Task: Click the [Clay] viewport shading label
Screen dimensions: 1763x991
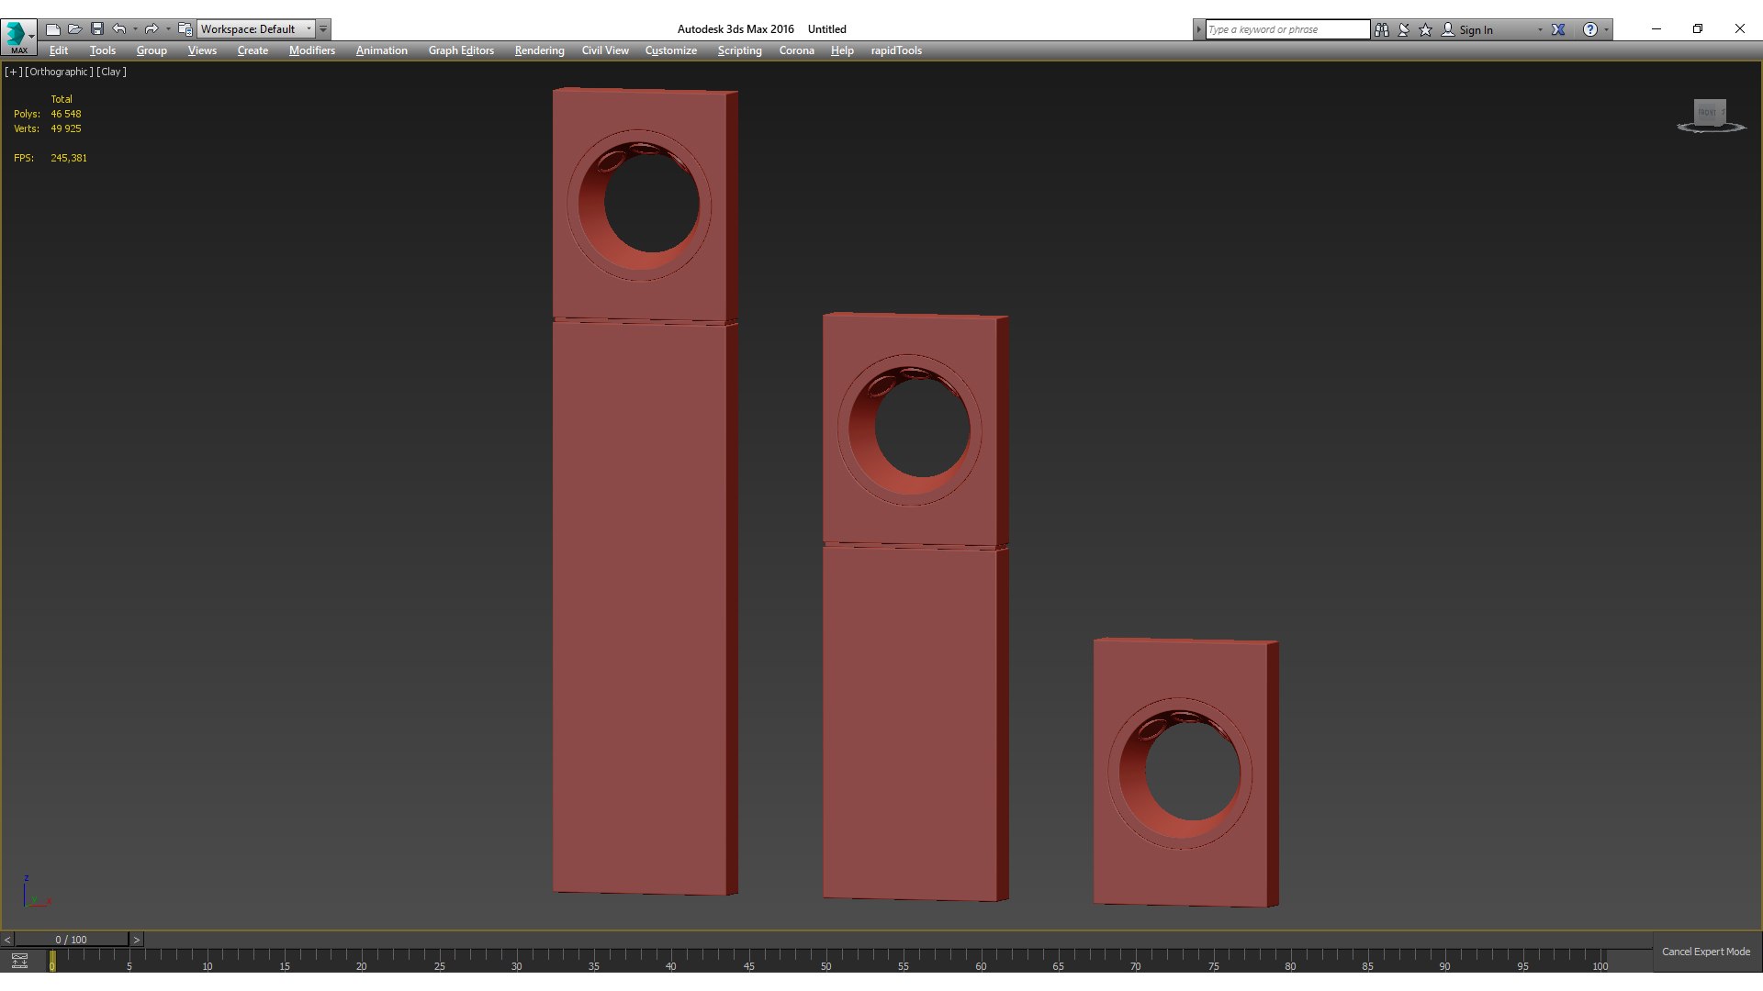Action: pyautogui.click(x=112, y=72)
